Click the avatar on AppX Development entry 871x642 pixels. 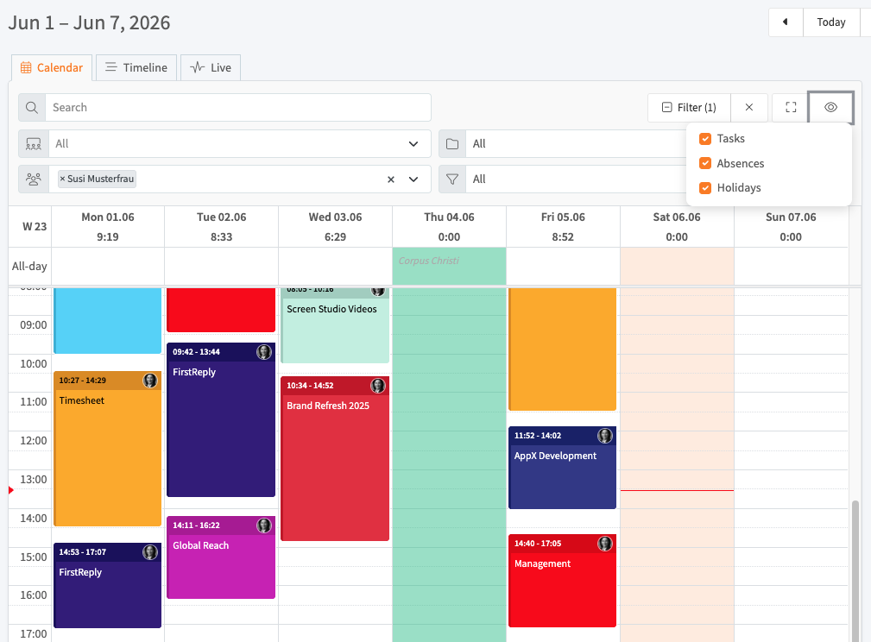tap(605, 436)
